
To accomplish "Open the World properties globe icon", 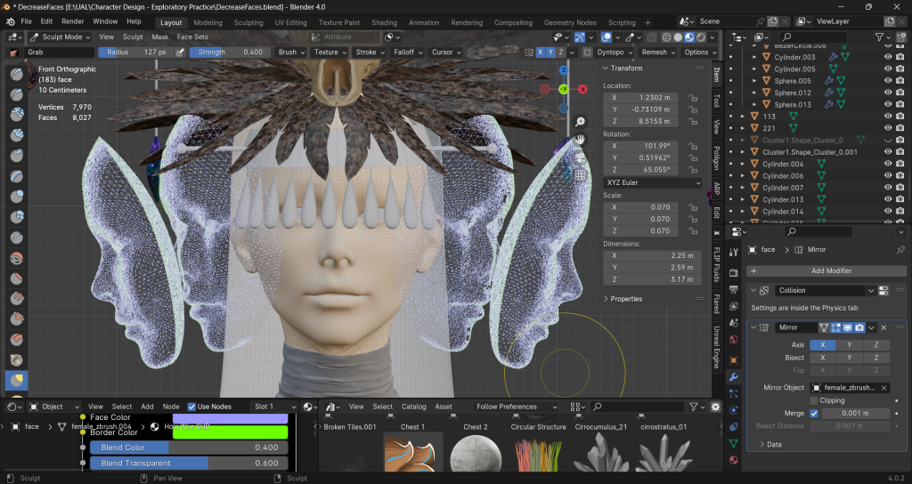I will (734, 339).
